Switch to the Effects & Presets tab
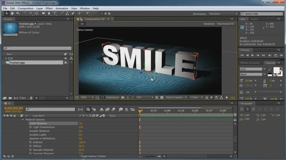Image resolution: width=286 pixels, height=160 pixels. tap(250, 63)
